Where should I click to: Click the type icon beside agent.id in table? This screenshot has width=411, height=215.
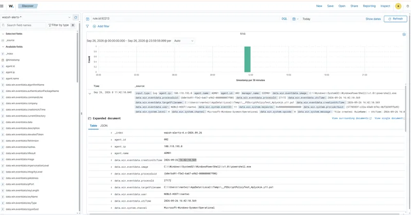tap(111, 140)
